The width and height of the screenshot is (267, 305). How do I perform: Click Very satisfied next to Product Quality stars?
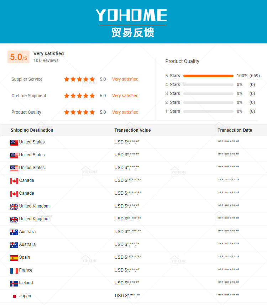point(125,112)
